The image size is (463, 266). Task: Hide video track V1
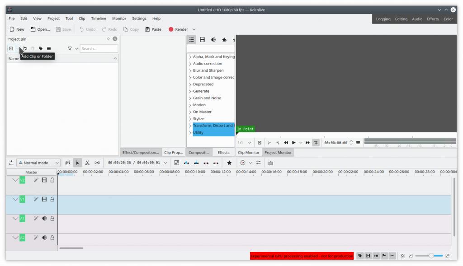[x=44, y=199]
